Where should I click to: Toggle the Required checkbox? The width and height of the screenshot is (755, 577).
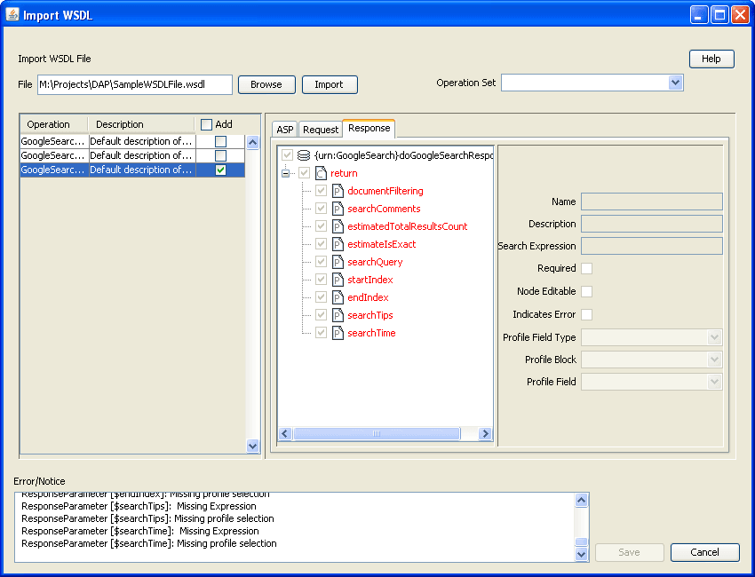(586, 269)
